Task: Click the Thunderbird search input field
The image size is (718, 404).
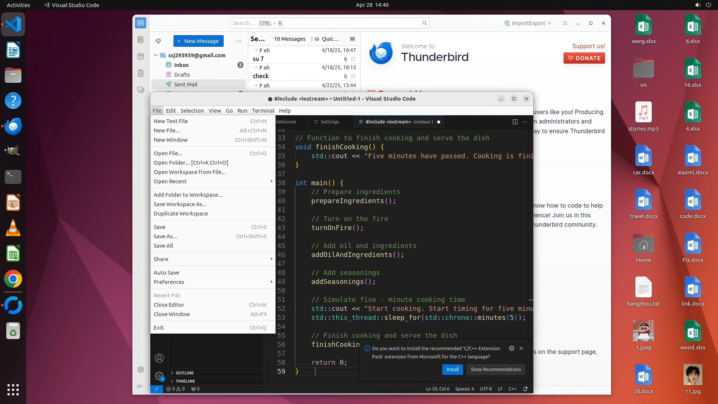Action: click(x=325, y=23)
